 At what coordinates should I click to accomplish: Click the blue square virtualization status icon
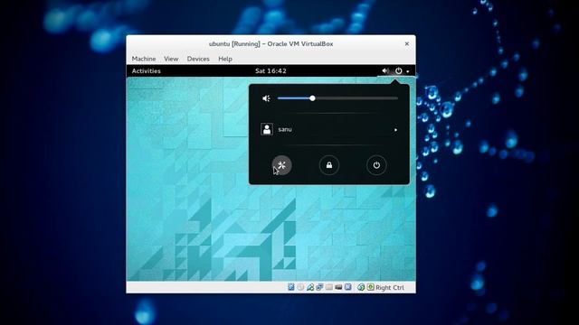(347, 287)
